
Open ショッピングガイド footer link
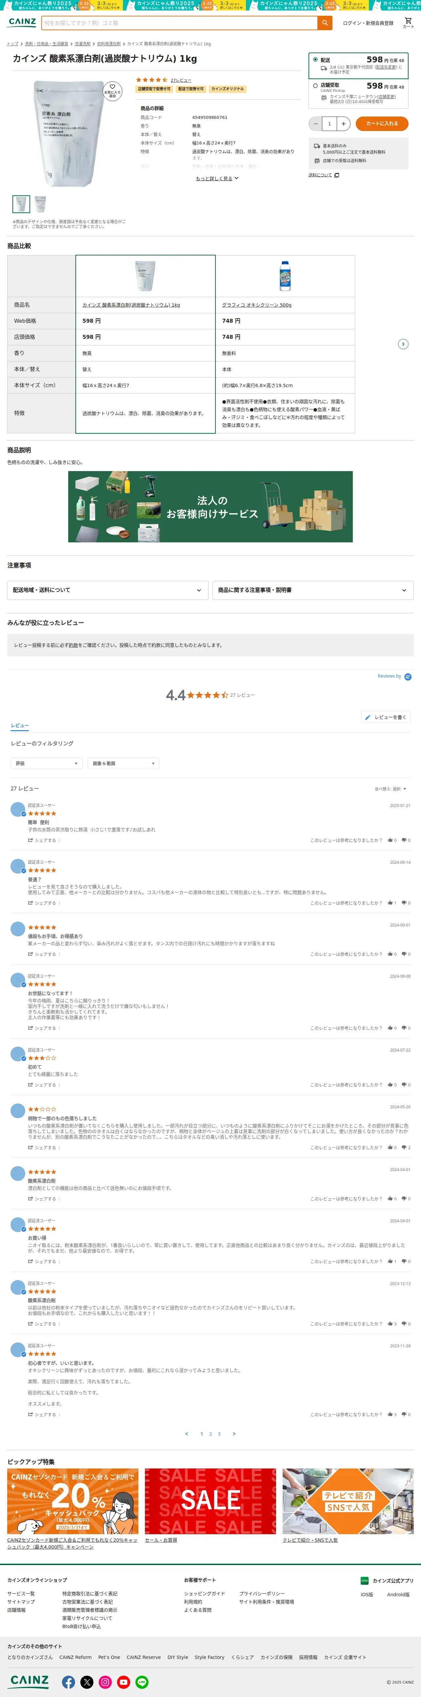[204, 1594]
